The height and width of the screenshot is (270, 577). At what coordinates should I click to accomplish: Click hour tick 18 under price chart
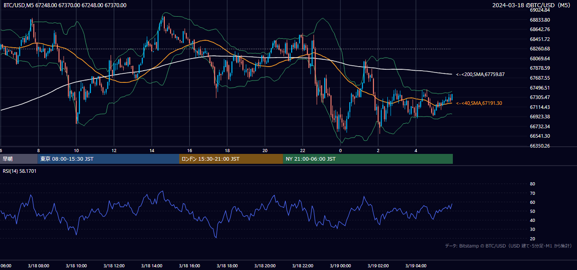pos(228,151)
